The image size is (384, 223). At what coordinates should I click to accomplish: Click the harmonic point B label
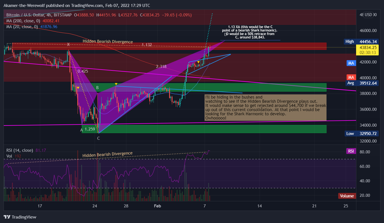point(97,88)
